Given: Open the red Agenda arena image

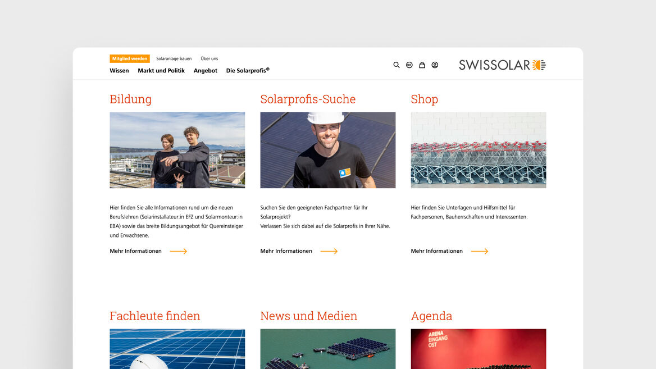Looking at the screenshot, I should click(x=479, y=349).
